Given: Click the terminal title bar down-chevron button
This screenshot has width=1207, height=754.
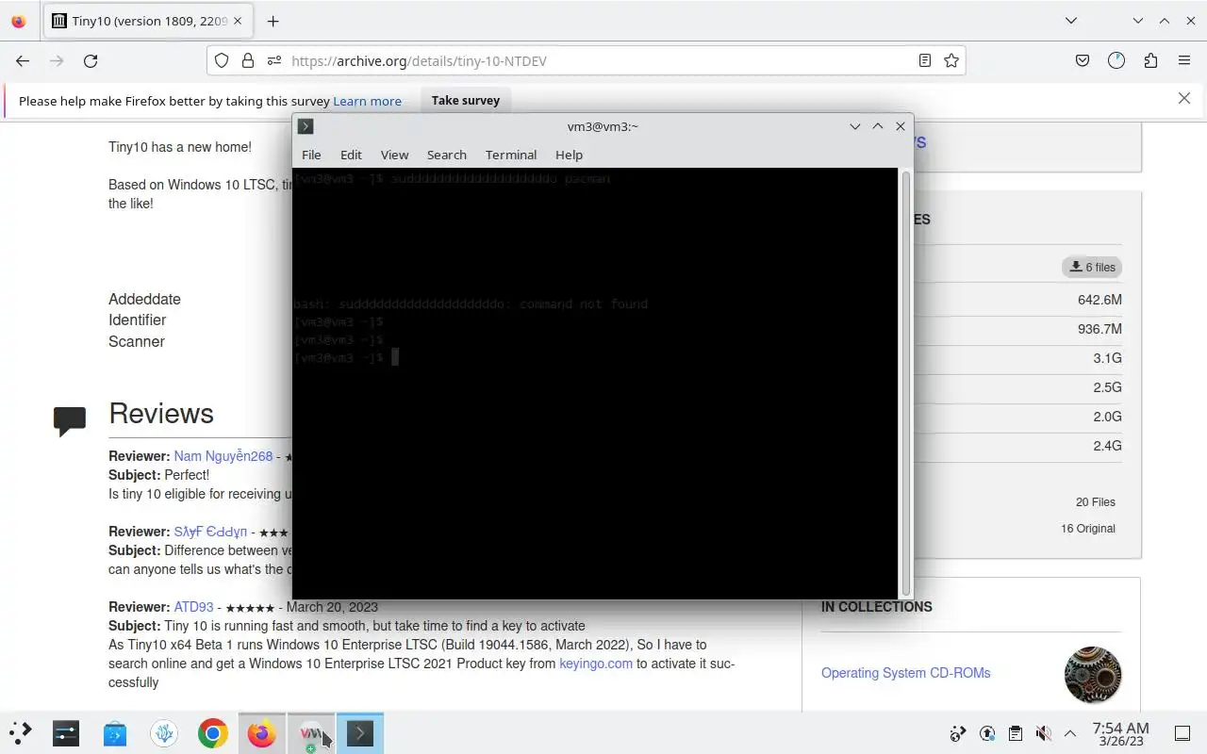Looking at the screenshot, I should tap(854, 126).
